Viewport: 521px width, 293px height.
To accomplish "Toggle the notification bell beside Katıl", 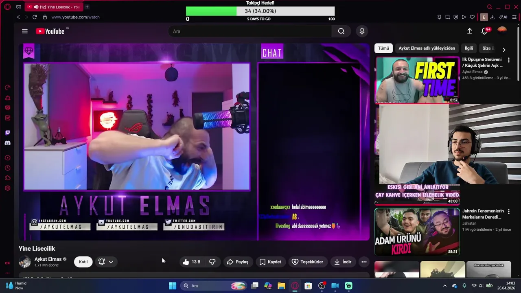I will click(102, 262).
